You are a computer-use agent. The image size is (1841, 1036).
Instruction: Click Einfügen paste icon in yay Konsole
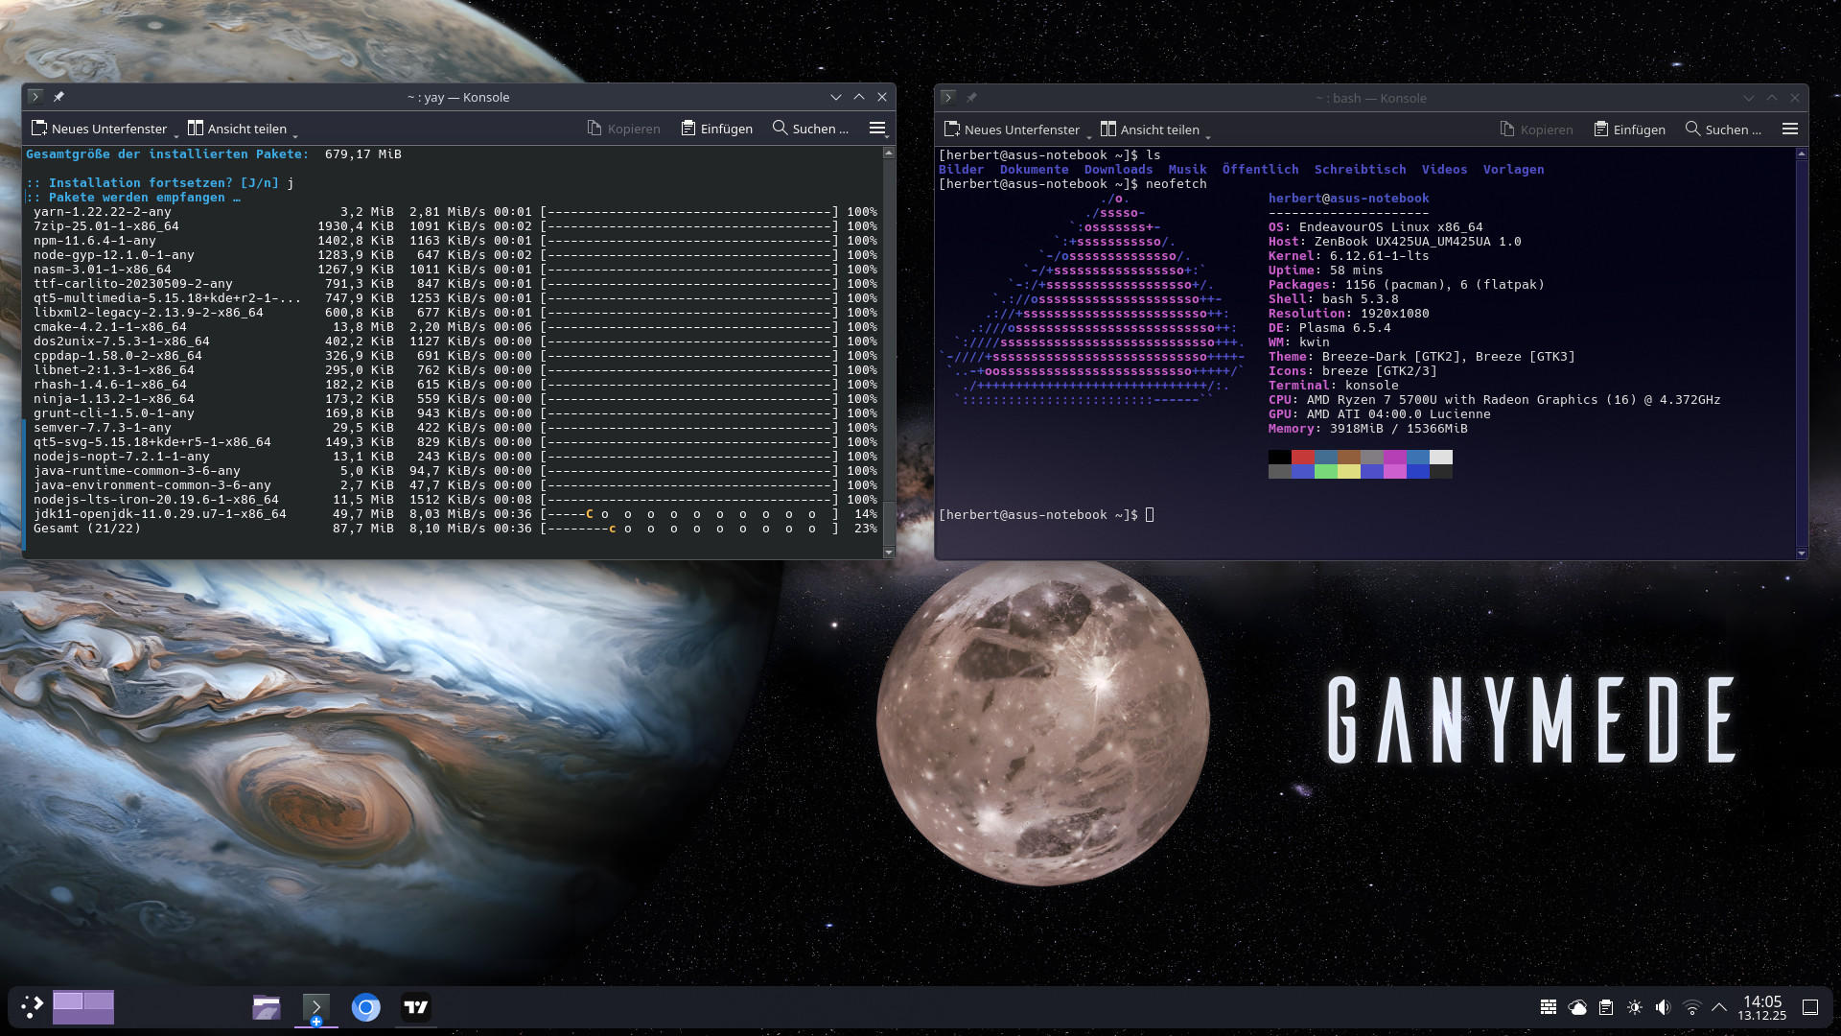[688, 128]
